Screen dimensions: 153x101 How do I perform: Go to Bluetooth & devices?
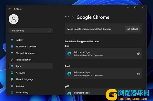31,46
